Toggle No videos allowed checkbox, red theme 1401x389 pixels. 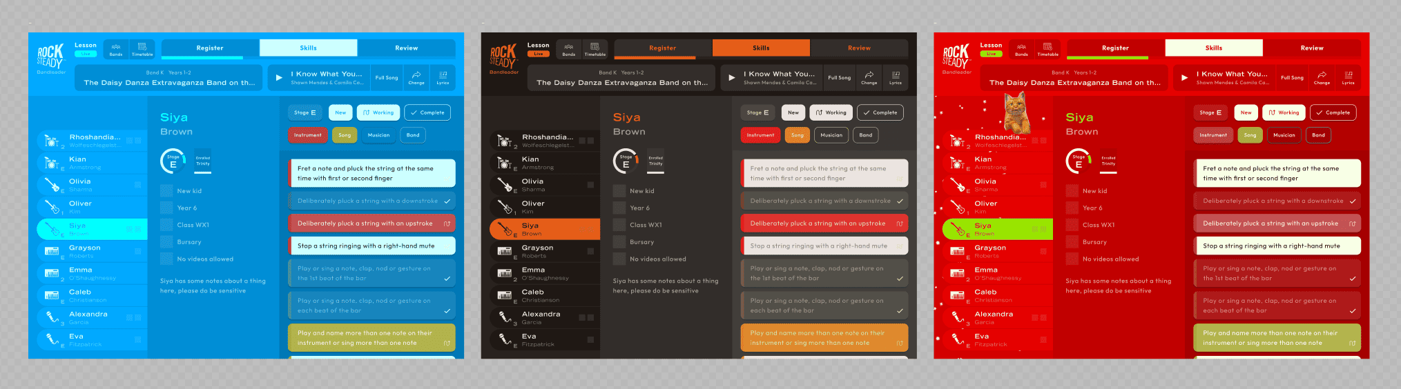(x=1072, y=259)
